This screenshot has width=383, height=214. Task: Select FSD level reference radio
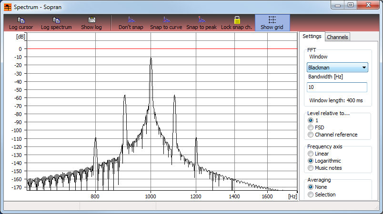click(x=311, y=127)
